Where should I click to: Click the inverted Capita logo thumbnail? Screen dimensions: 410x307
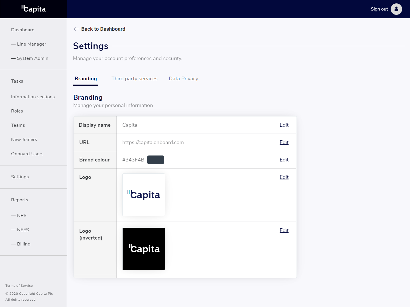pos(144,249)
